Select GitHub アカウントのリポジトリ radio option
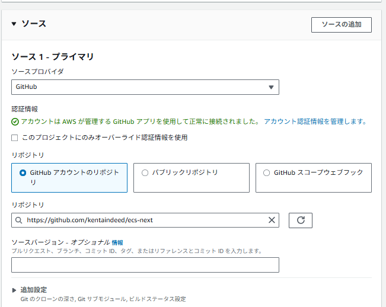This screenshot has height=307, width=386. (x=23, y=173)
